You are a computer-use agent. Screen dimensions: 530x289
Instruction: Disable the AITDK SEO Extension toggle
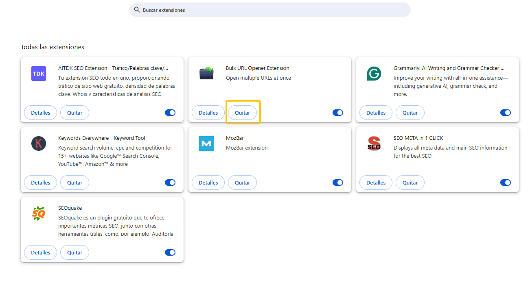pyautogui.click(x=170, y=113)
